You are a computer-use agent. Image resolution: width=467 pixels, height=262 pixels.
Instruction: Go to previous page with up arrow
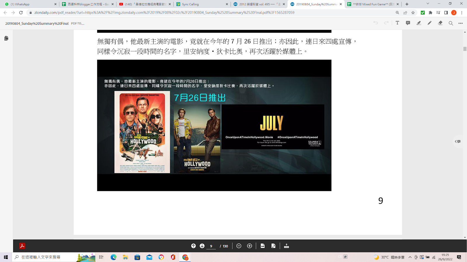193,246
